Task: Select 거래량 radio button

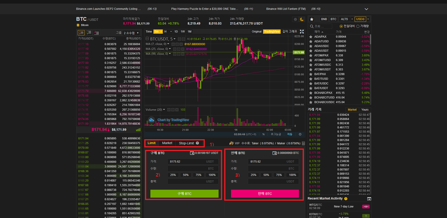Action: [x=358, y=26]
